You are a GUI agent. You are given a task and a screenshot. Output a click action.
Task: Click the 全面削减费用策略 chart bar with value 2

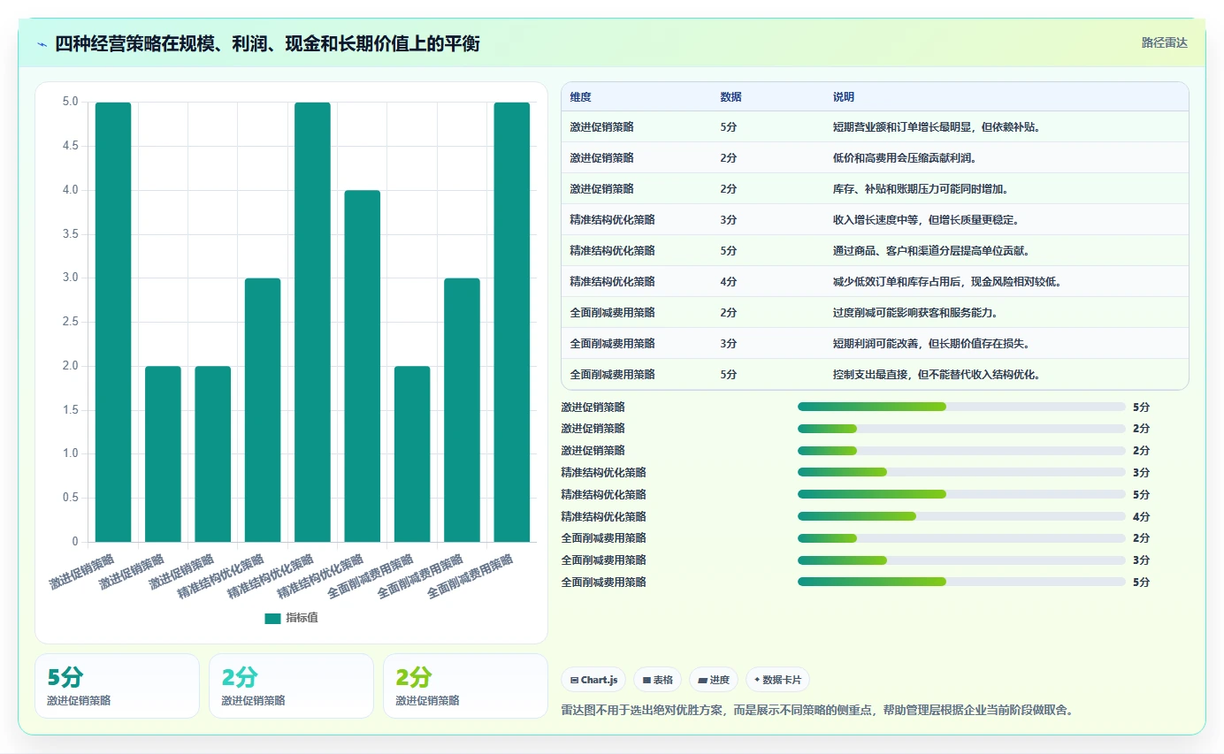click(412, 453)
